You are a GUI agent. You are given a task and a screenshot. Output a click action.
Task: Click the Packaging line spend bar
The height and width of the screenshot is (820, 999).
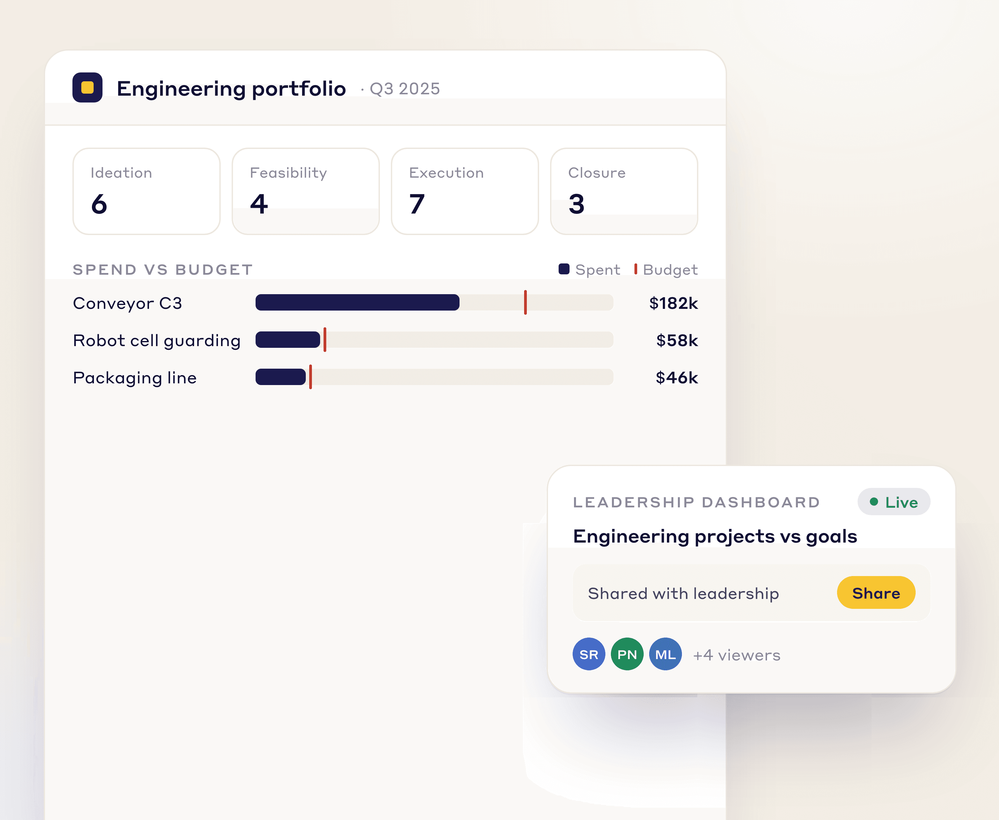pyautogui.click(x=280, y=377)
